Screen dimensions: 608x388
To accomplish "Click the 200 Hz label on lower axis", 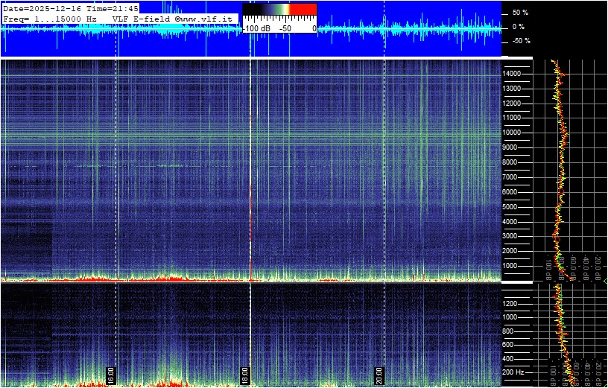I will [x=513, y=372].
